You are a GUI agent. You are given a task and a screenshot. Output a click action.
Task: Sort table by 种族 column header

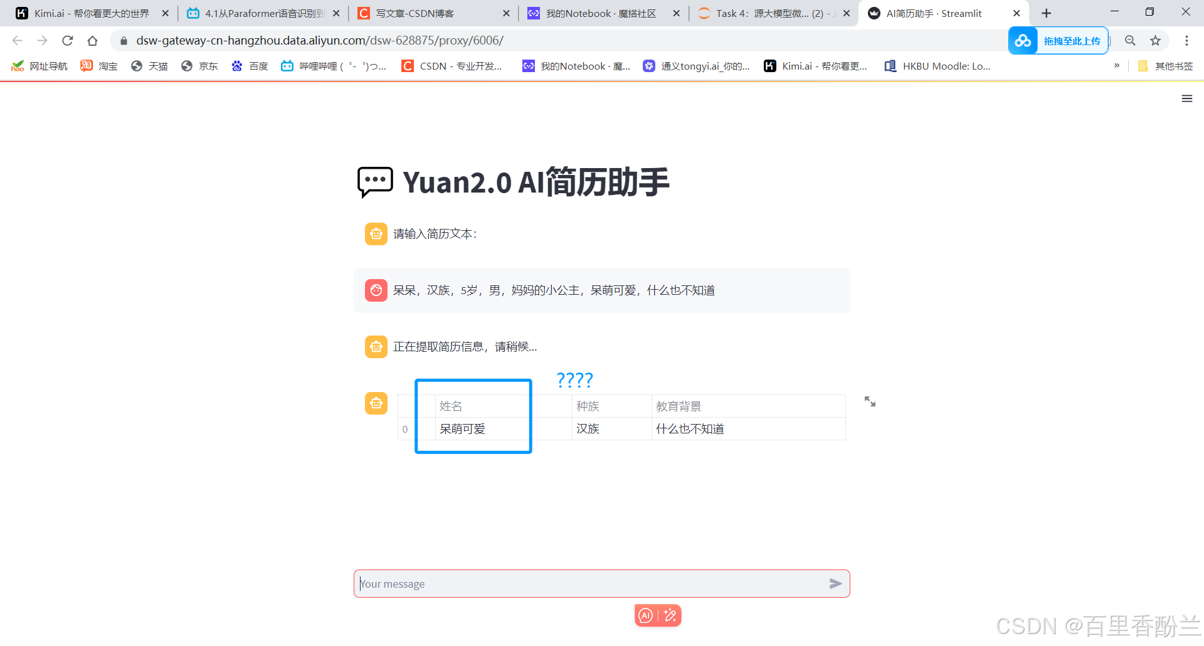(612, 406)
